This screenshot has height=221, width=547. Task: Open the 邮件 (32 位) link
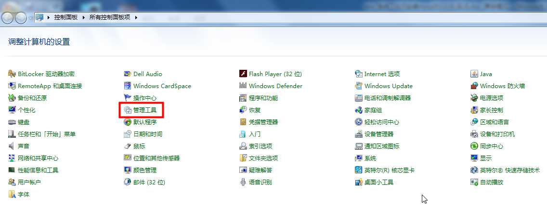pyautogui.click(x=149, y=182)
